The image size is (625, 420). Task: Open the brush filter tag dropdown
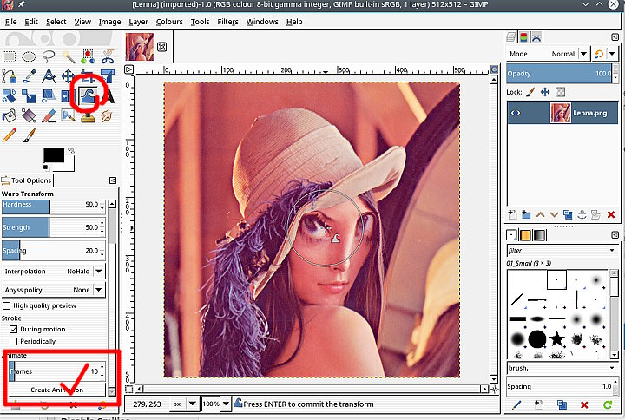pos(612,250)
